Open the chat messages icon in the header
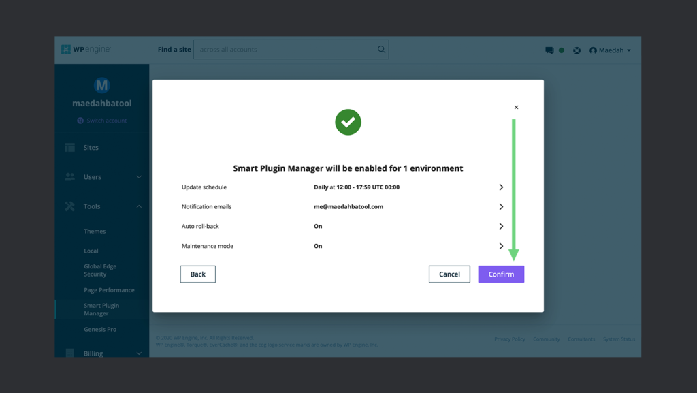 [x=549, y=50]
